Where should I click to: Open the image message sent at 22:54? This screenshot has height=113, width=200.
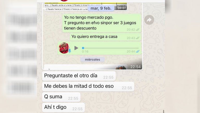pos(93,67)
